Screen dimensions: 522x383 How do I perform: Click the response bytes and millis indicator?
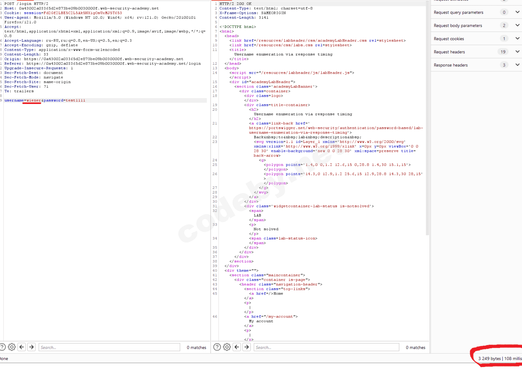pyautogui.click(x=499, y=359)
